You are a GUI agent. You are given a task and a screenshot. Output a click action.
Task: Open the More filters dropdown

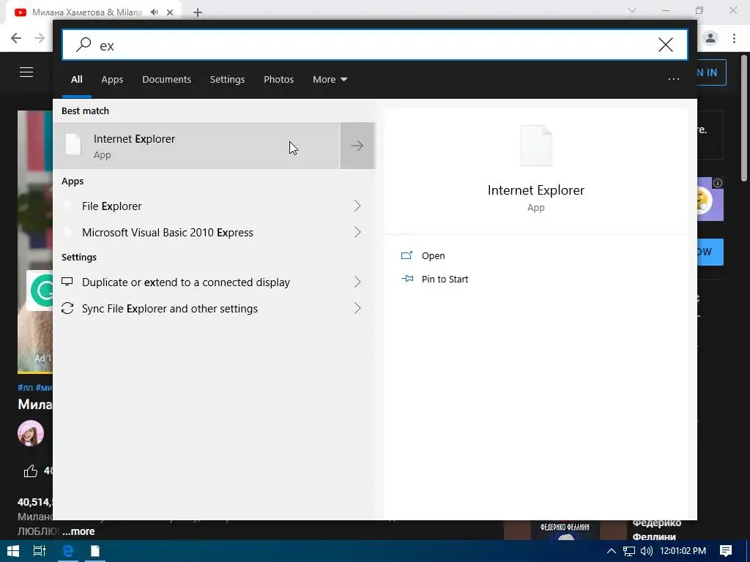coord(330,79)
